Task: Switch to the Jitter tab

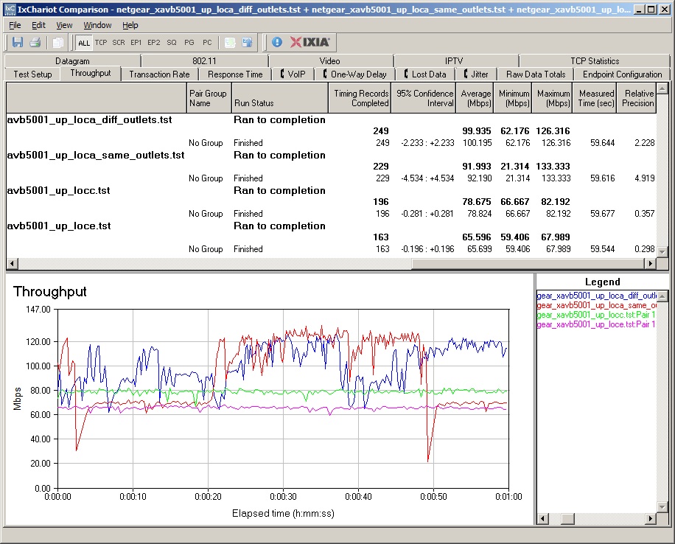Action: point(476,74)
